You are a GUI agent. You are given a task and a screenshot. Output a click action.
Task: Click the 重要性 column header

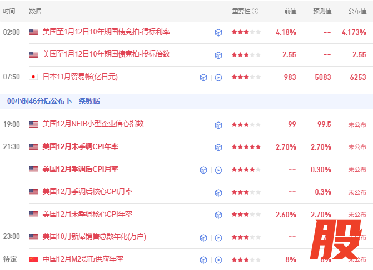click(241, 11)
